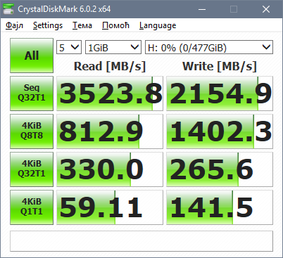283x258 pixels.
Task: Open the Файл menu
Action: pos(14,25)
